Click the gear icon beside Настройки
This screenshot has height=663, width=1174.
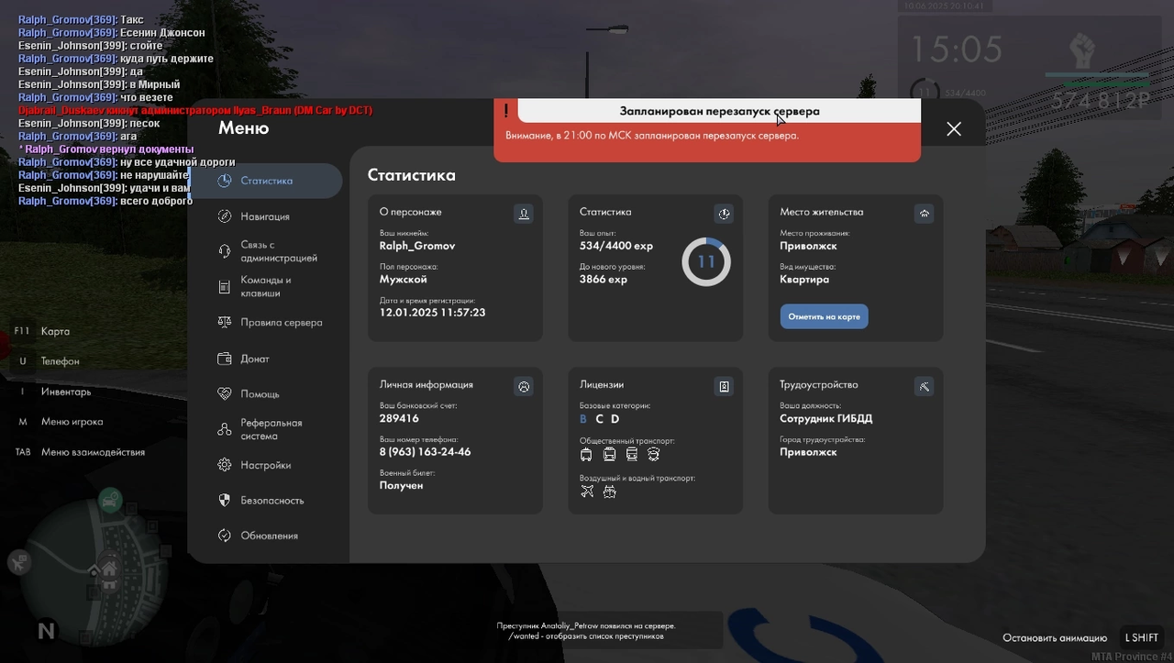[x=224, y=465]
